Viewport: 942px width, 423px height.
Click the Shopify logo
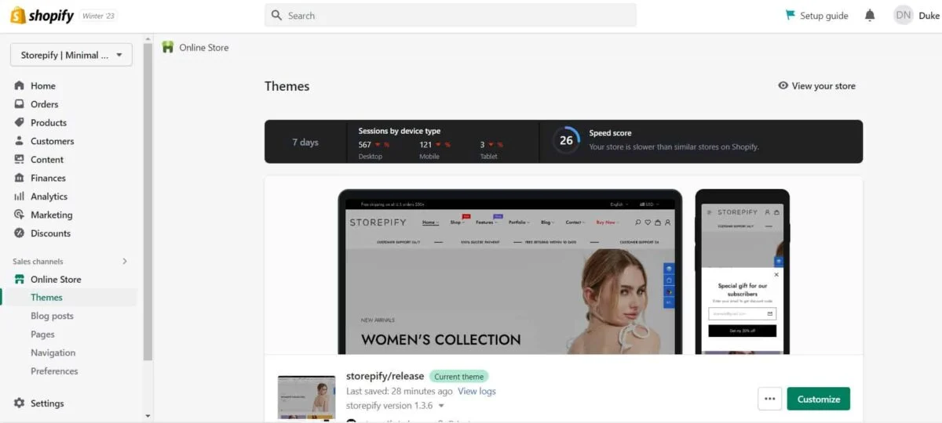pos(42,16)
